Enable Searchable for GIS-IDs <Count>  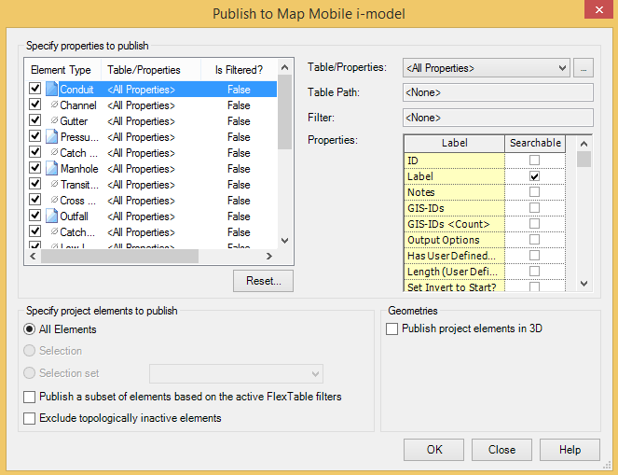point(534,224)
